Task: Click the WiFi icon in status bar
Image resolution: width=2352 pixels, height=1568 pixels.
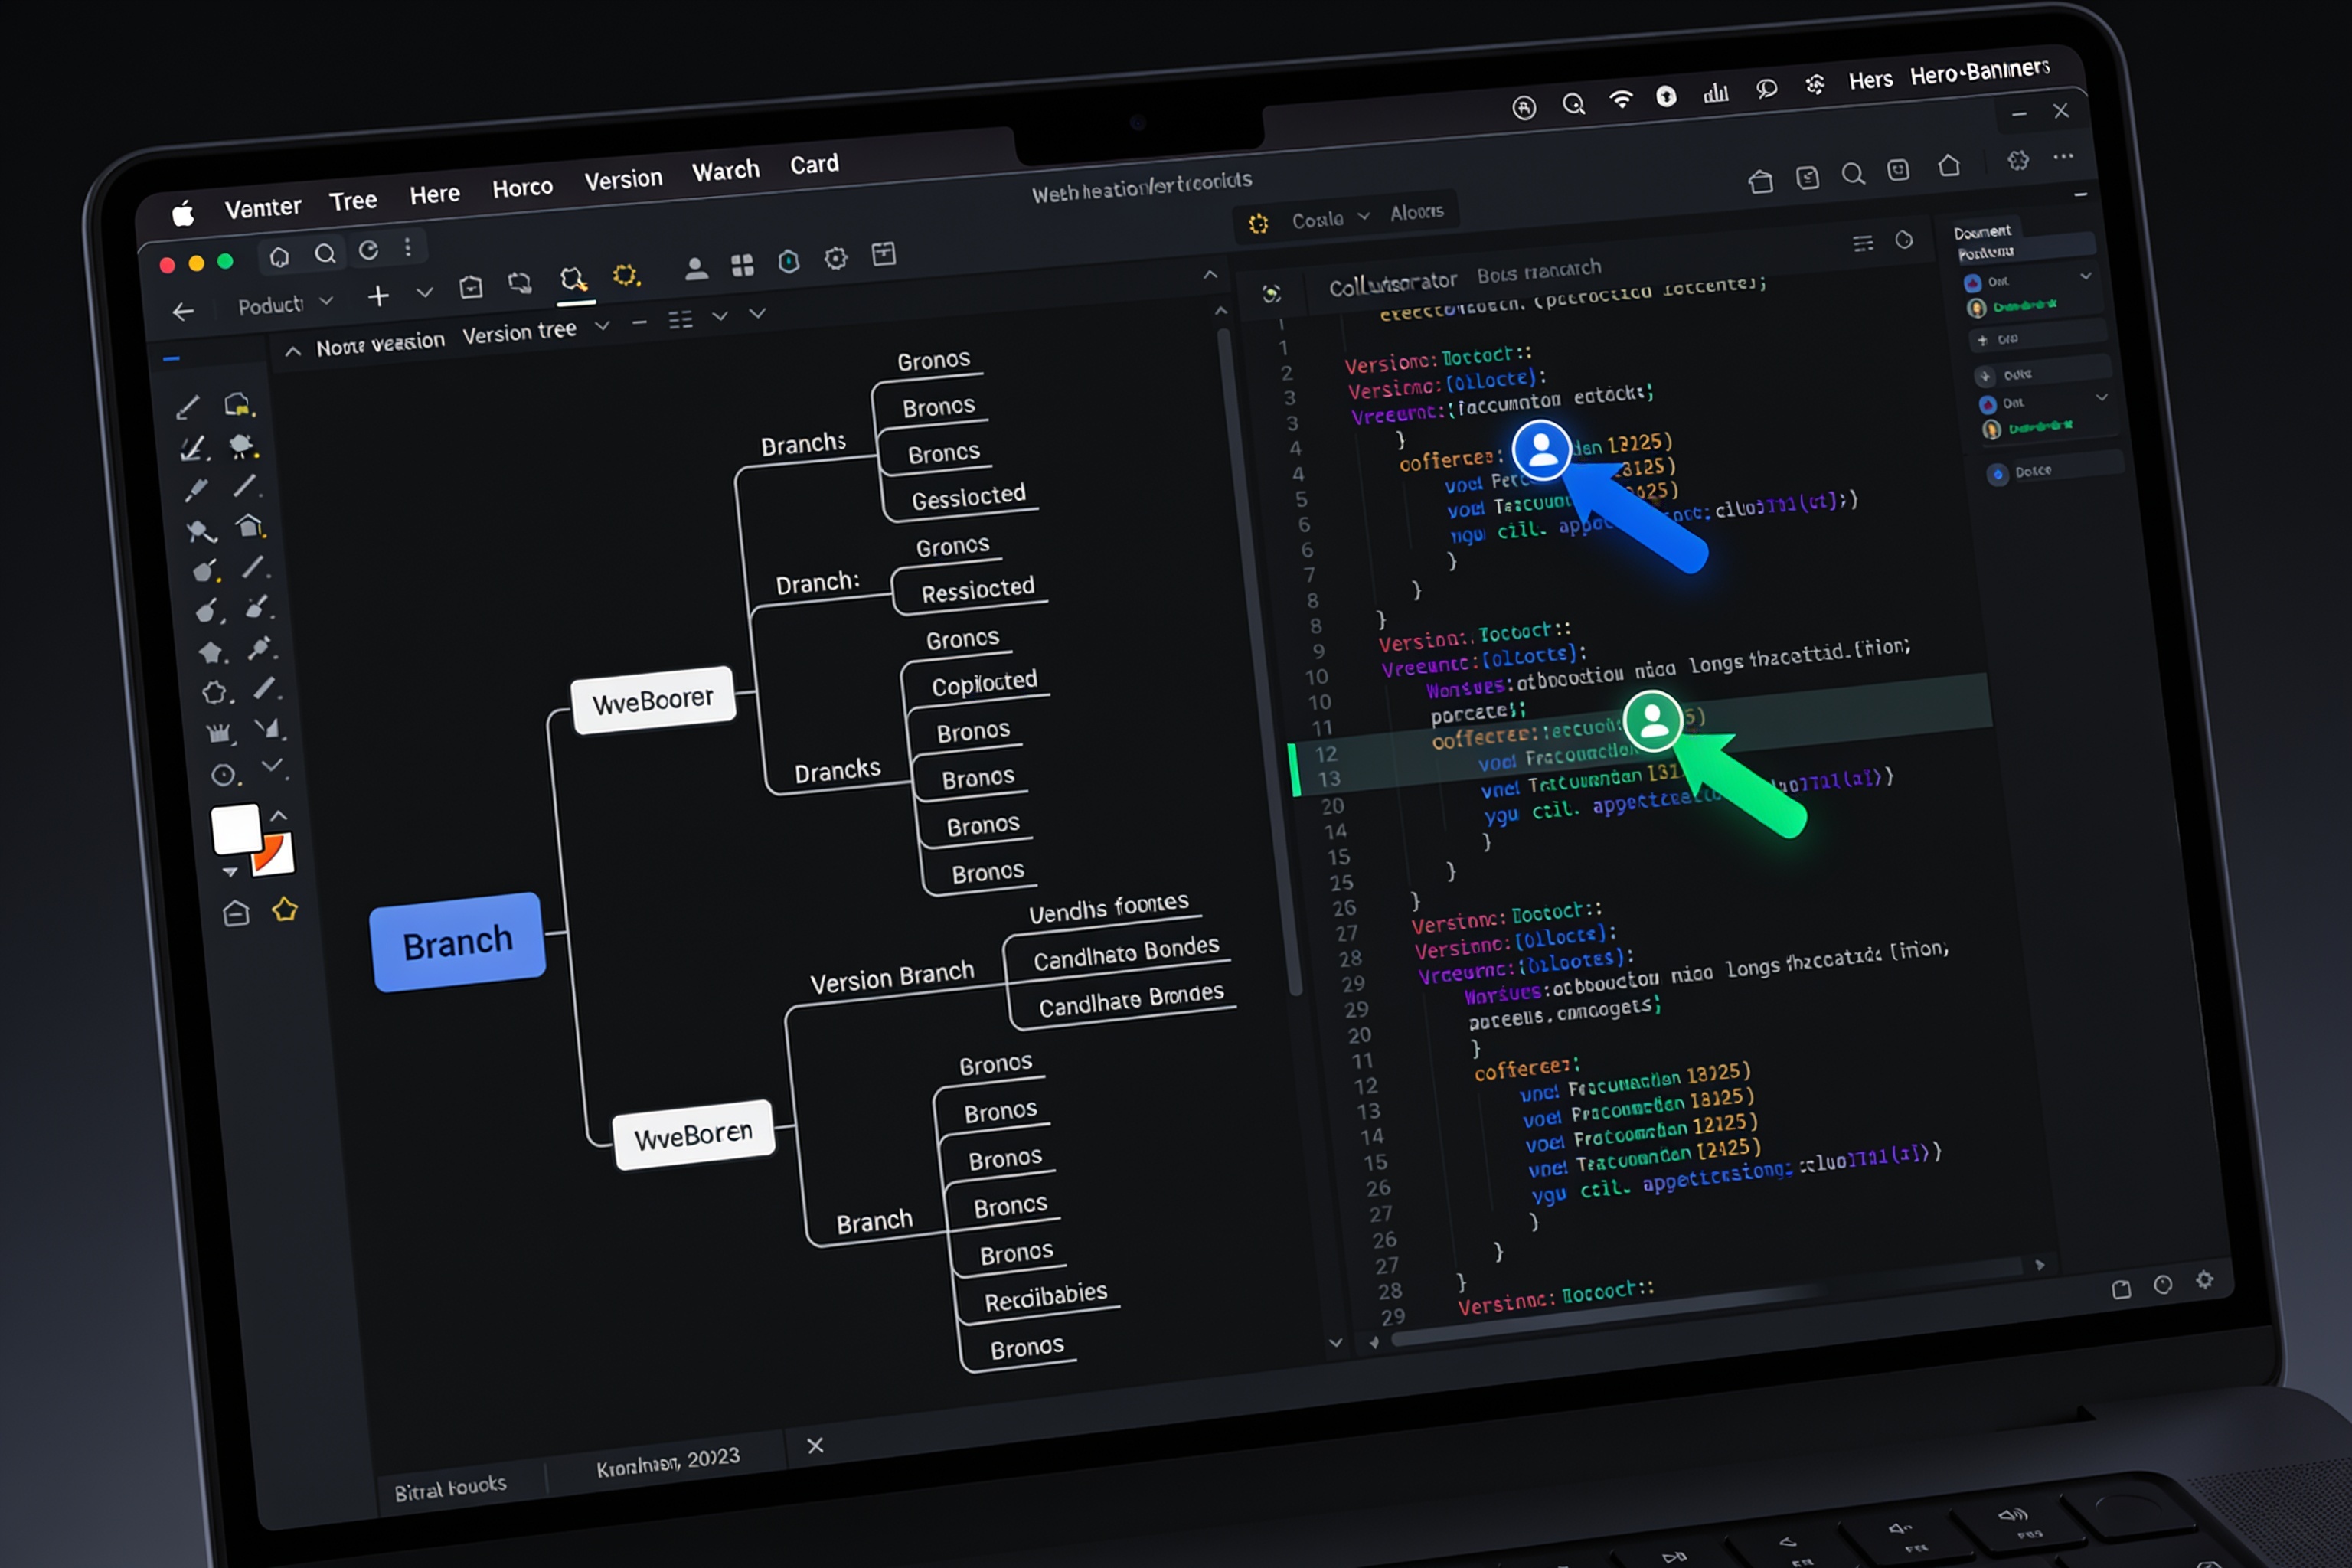Action: pyautogui.click(x=1621, y=99)
